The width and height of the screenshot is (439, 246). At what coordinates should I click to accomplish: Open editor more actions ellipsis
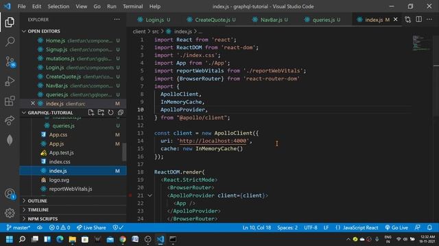pos(429,20)
